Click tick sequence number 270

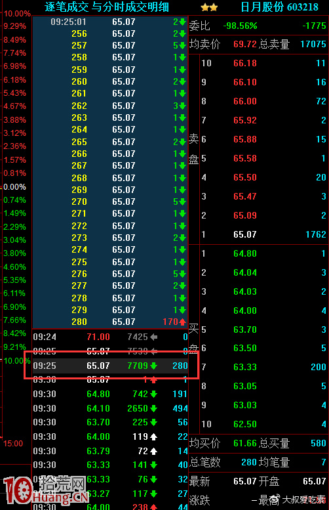pos(79,202)
